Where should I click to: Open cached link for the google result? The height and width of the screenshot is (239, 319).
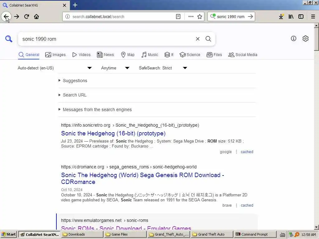(247, 152)
